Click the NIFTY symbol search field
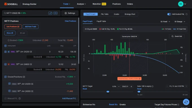 31,13
